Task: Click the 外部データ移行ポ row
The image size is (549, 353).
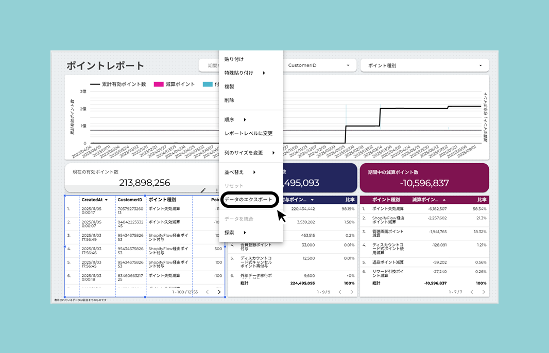Action: click(293, 276)
